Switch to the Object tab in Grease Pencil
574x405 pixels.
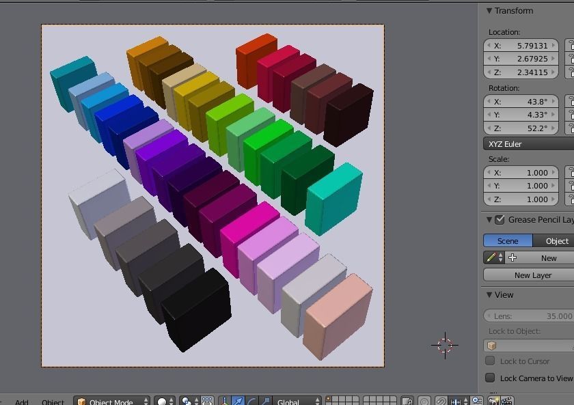[x=556, y=240]
